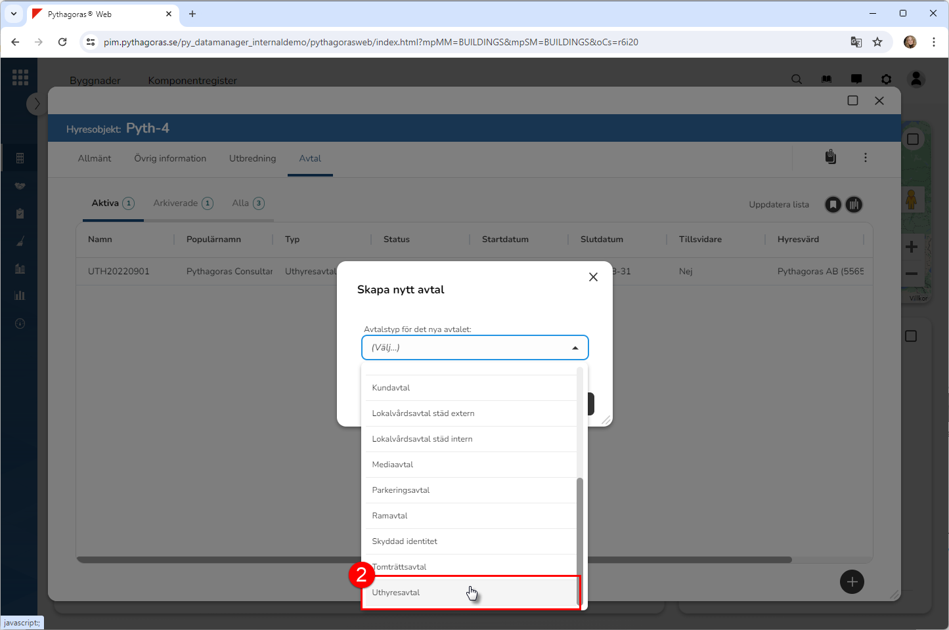Bookmark this page with the star icon
Screen dimensions: 949x630
point(877,42)
